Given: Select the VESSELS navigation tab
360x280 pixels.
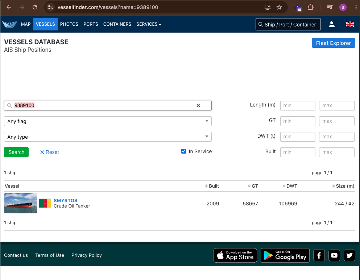Looking at the screenshot, I should point(45,24).
